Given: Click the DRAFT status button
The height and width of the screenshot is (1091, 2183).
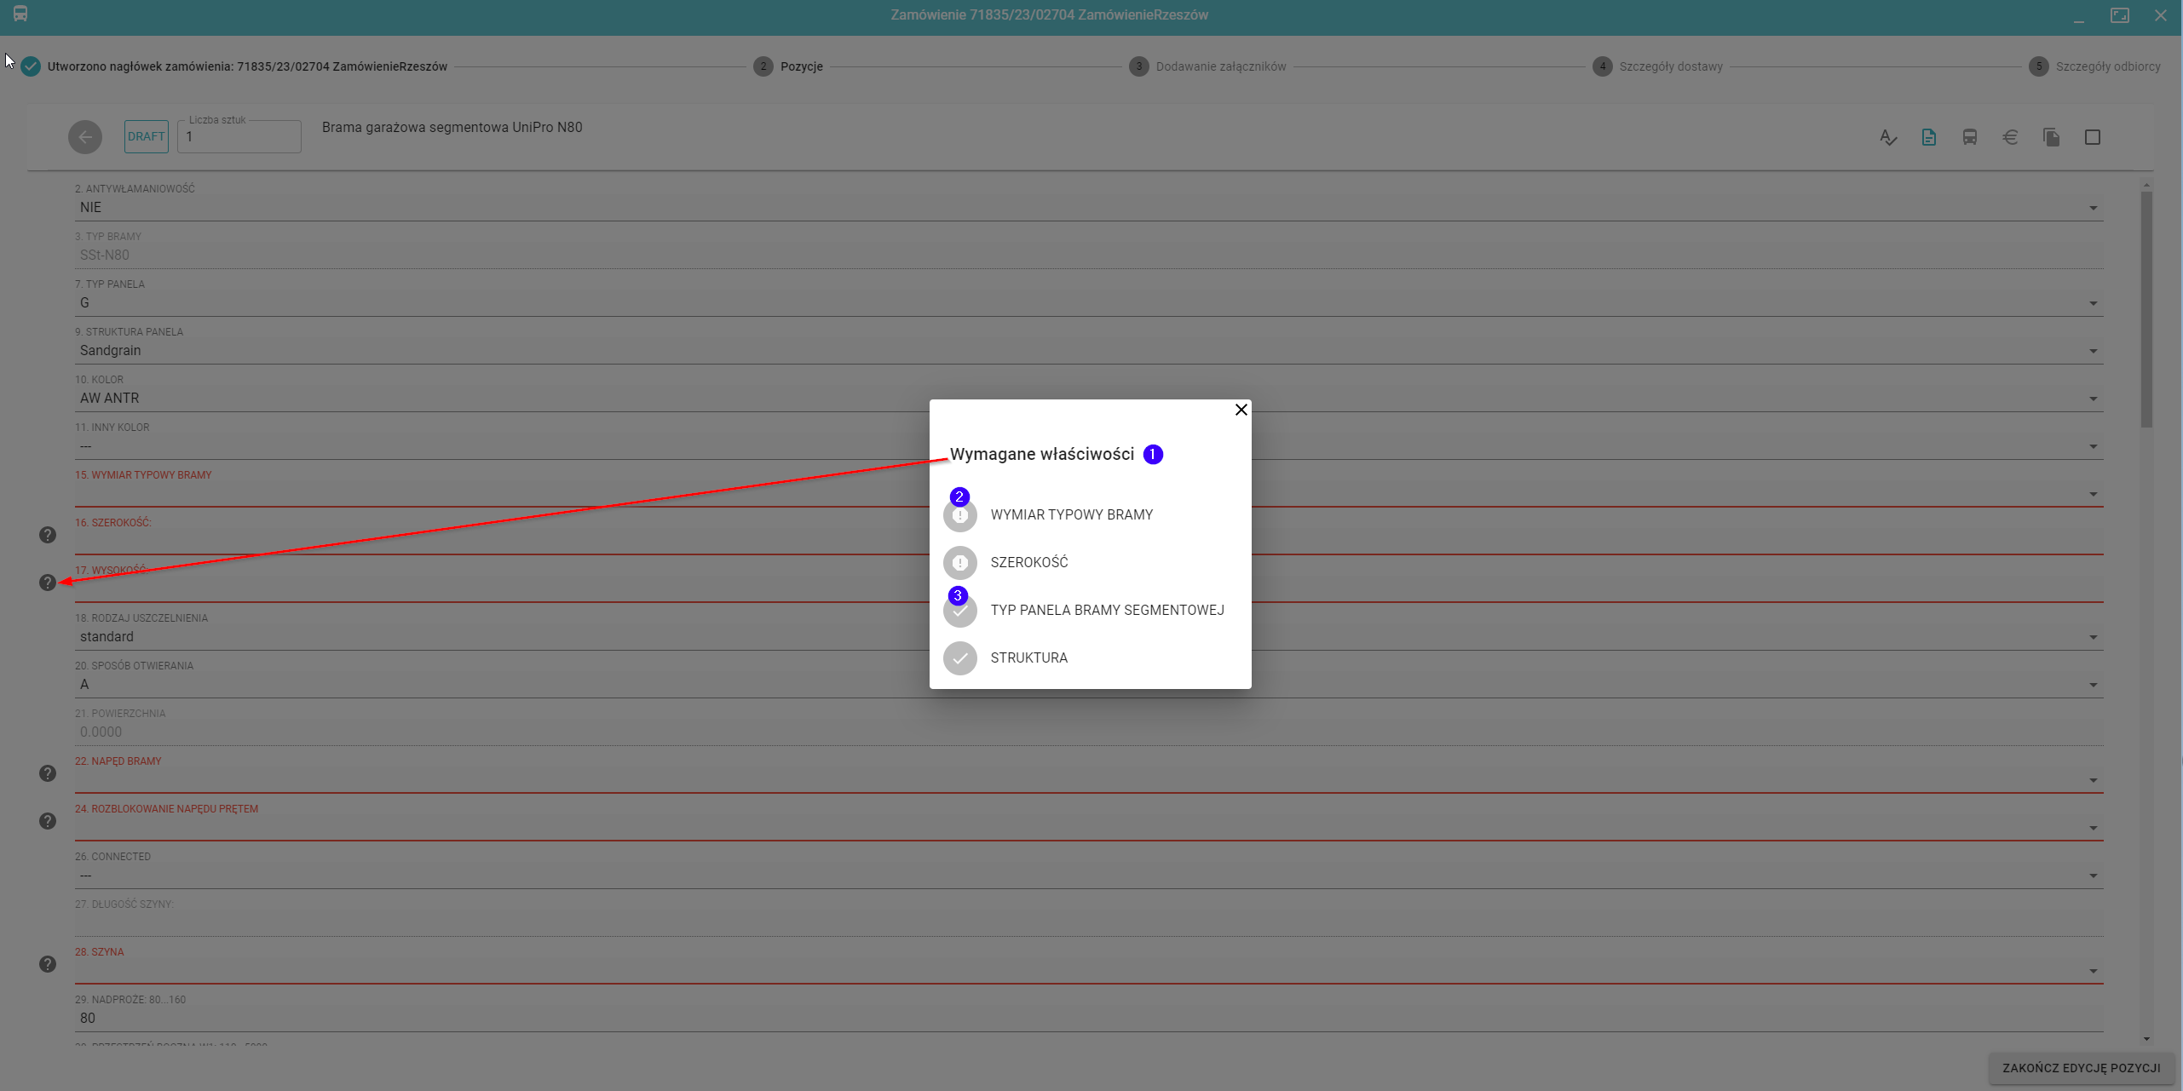Looking at the screenshot, I should (x=146, y=136).
